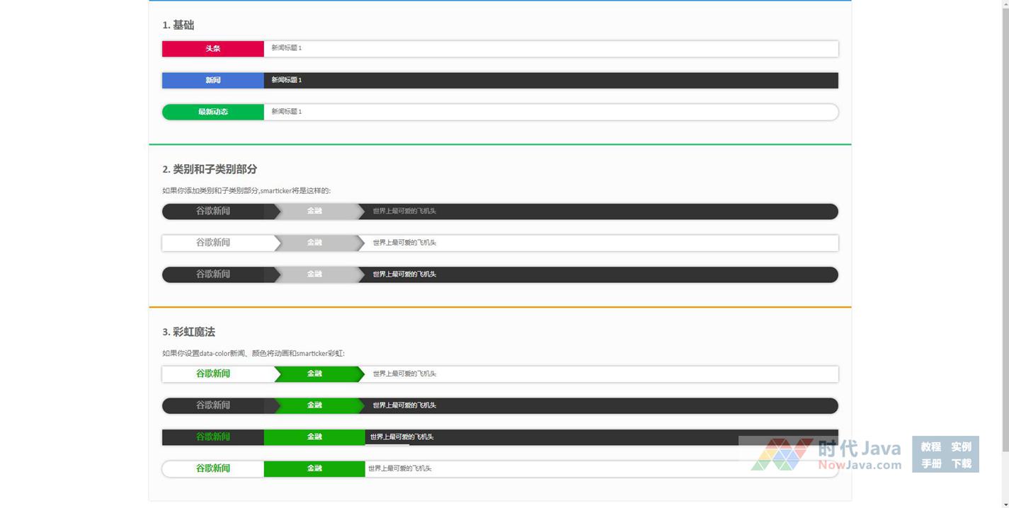Open 新闻标题 1 in the dark 新闻 ticker
Screen dimensions: 1009x508
287,81
